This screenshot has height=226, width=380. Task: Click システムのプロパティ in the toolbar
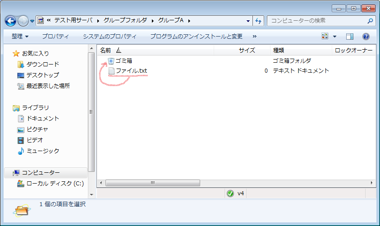coord(110,36)
